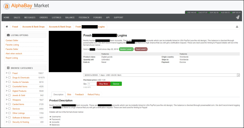244x128 pixels.
Task: Expand the Guides & Tutorials arrow
Action: pyautogui.click(x=7, y=82)
